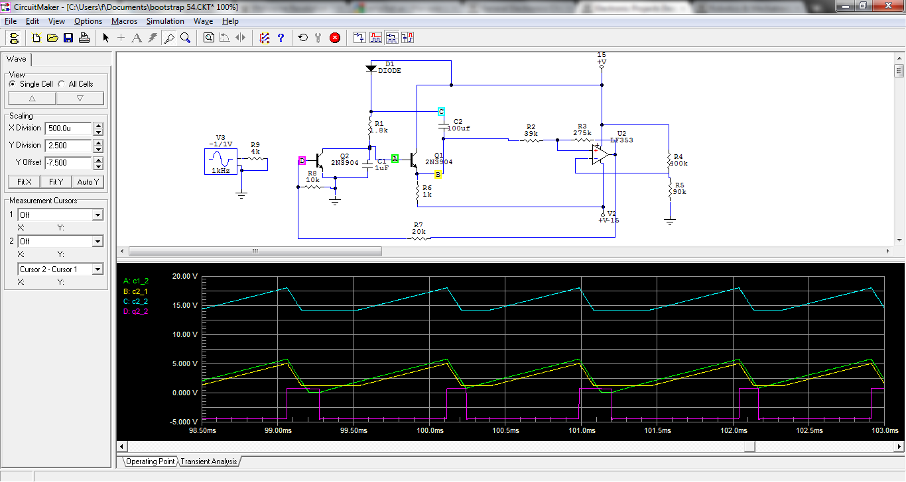Decrease X Division with down arrow
906x482 pixels.
(x=98, y=132)
